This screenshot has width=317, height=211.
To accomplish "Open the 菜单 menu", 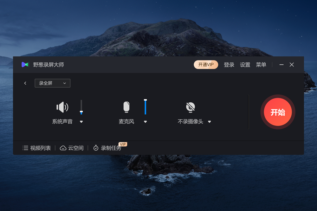I will pyautogui.click(x=261, y=65).
